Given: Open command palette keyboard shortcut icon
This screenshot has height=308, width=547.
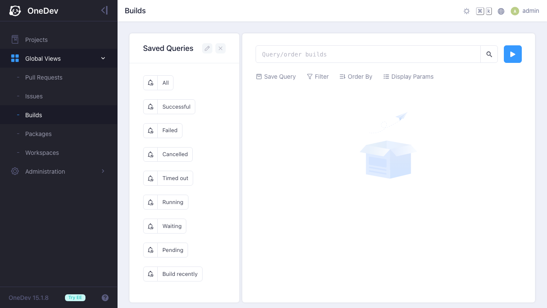Looking at the screenshot, I should (x=484, y=11).
